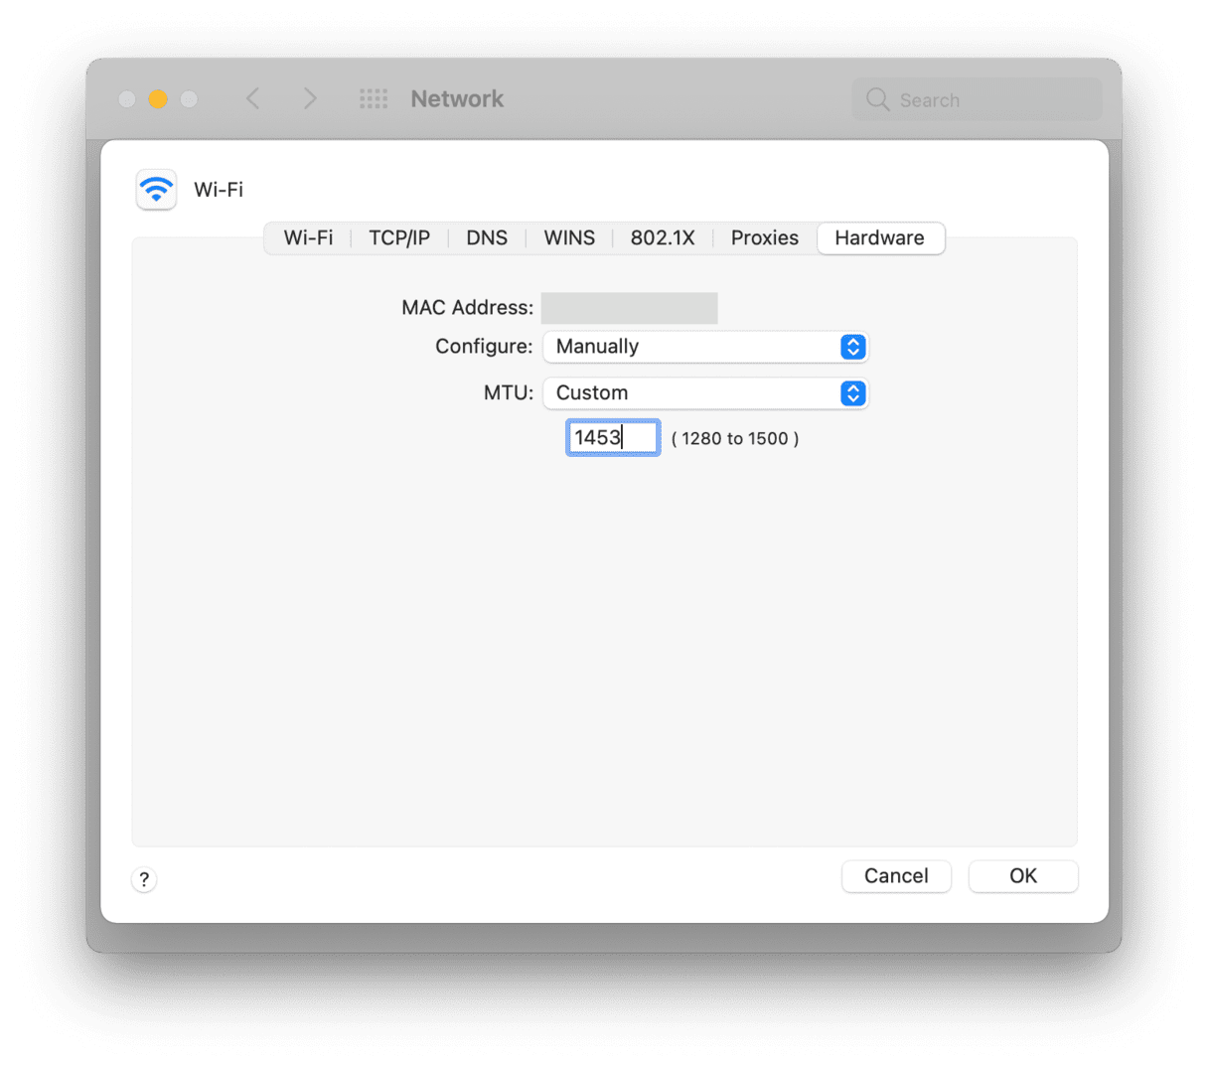1208x1067 pixels.
Task: Focus the Search field in the toolbar
Action: tap(978, 99)
